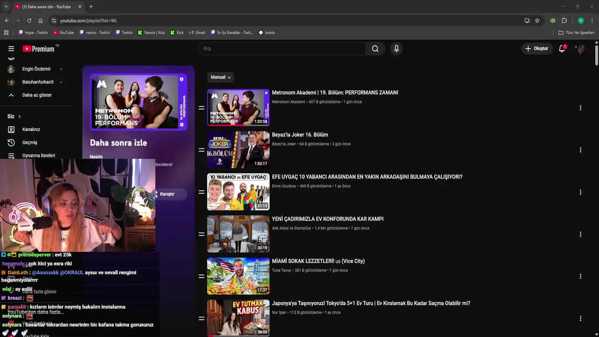Open the Manuel sort dropdown

(x=221, y=77)
